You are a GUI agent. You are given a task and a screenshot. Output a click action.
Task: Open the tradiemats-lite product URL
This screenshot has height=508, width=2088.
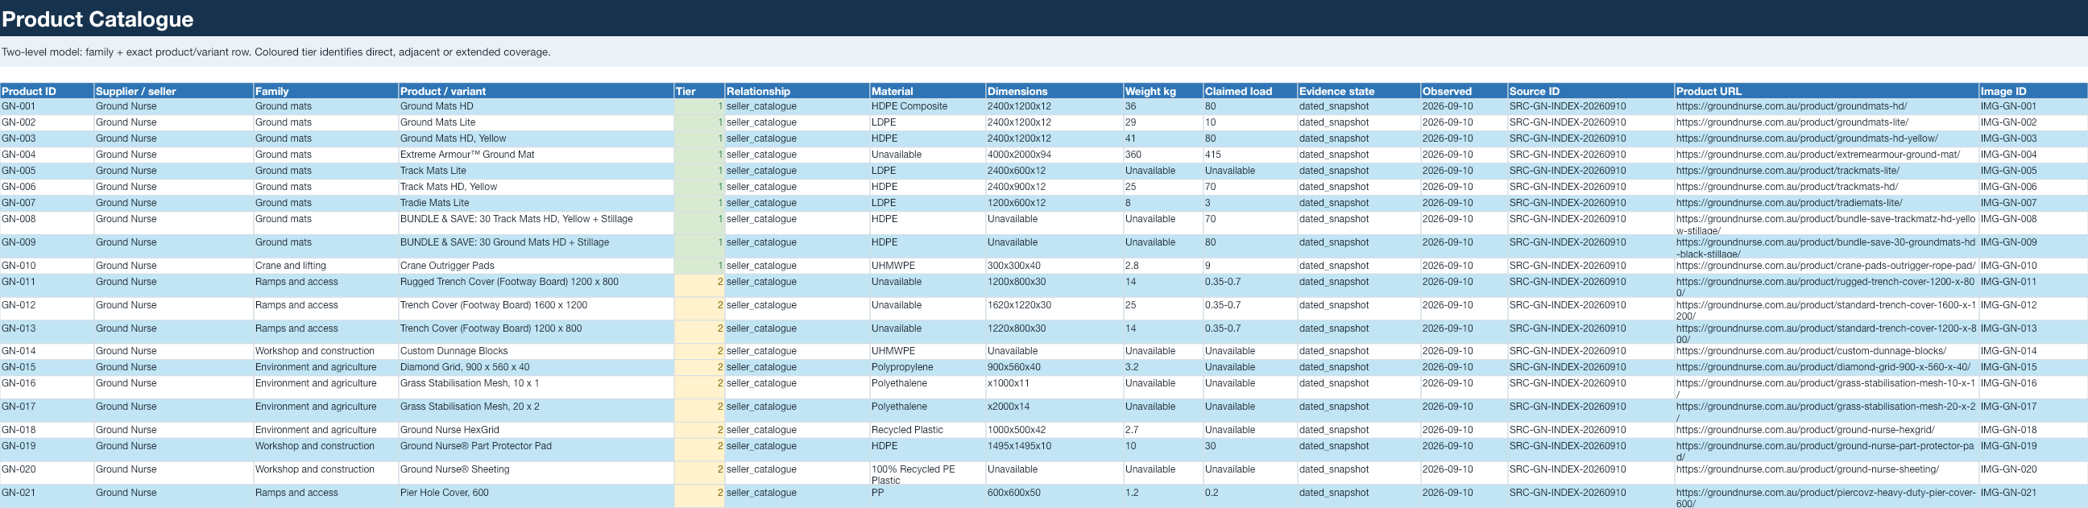[x=1789, y=204]
